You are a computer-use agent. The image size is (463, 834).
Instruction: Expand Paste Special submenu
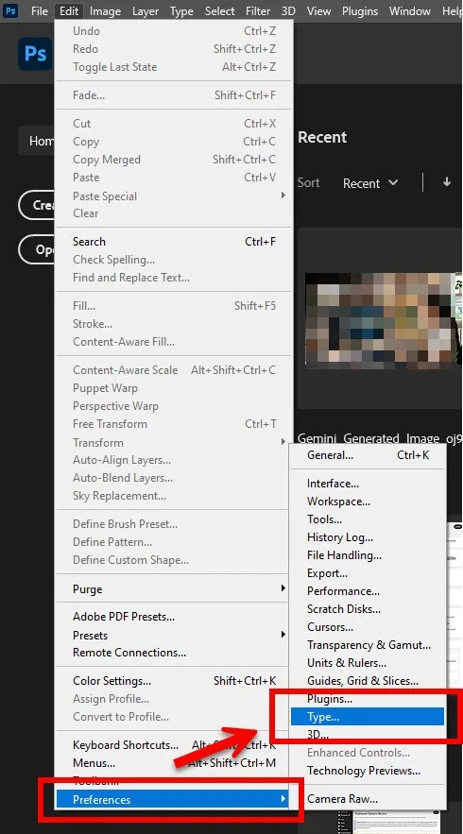(x=175, y=196)
